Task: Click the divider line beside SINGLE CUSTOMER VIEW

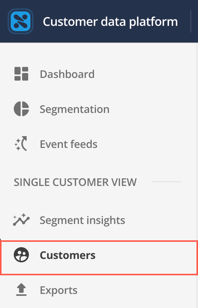Action: pyautogui.click(x=166, y=182)
